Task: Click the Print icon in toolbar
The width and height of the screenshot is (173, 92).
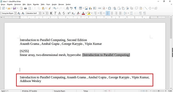Action: (x=26, y=8)
